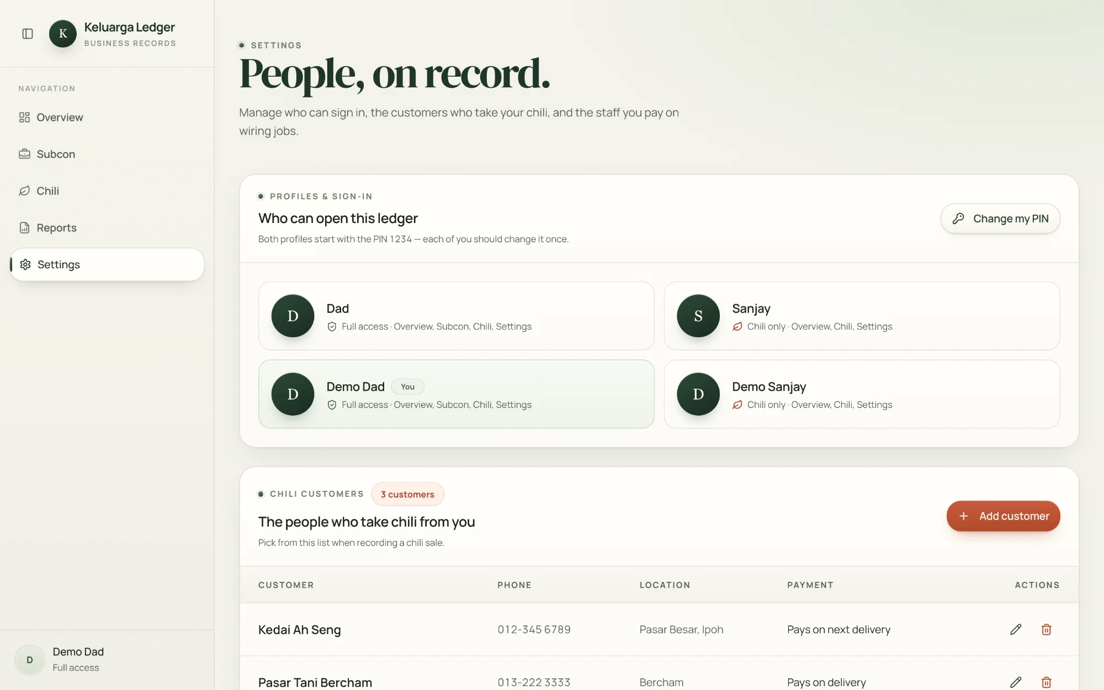Click the plus icon on Add customer

click(x=963, y=516)
